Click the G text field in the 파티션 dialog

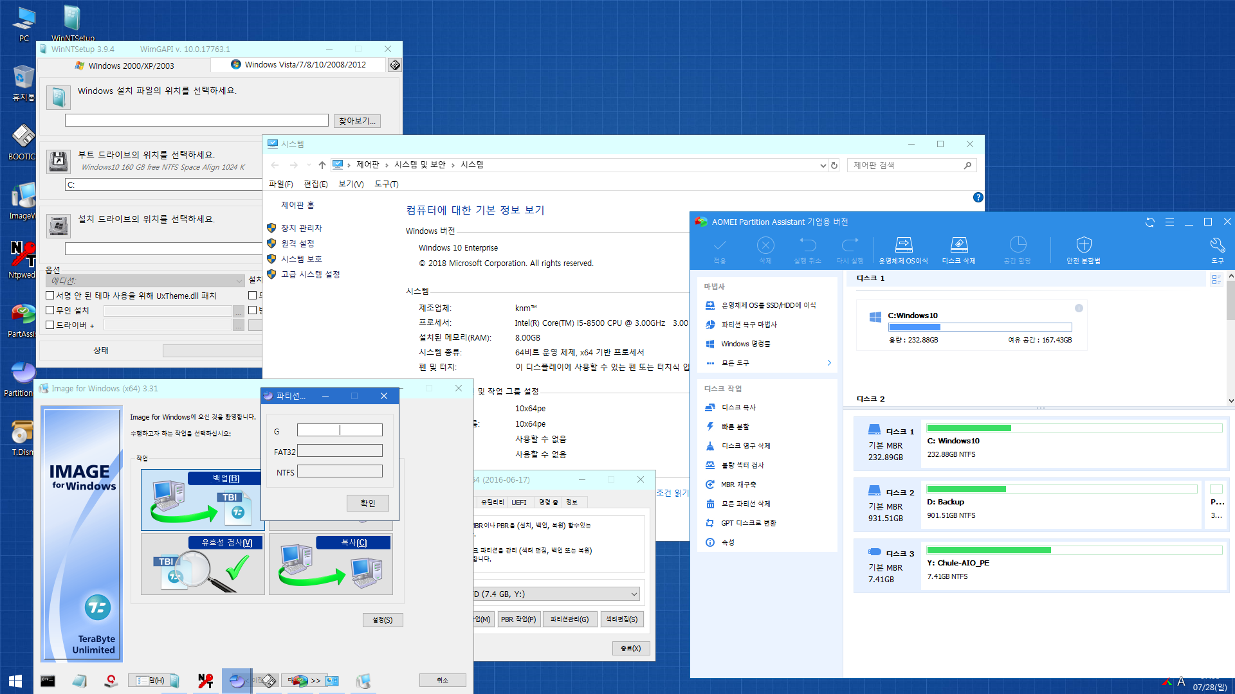point(340,430)
